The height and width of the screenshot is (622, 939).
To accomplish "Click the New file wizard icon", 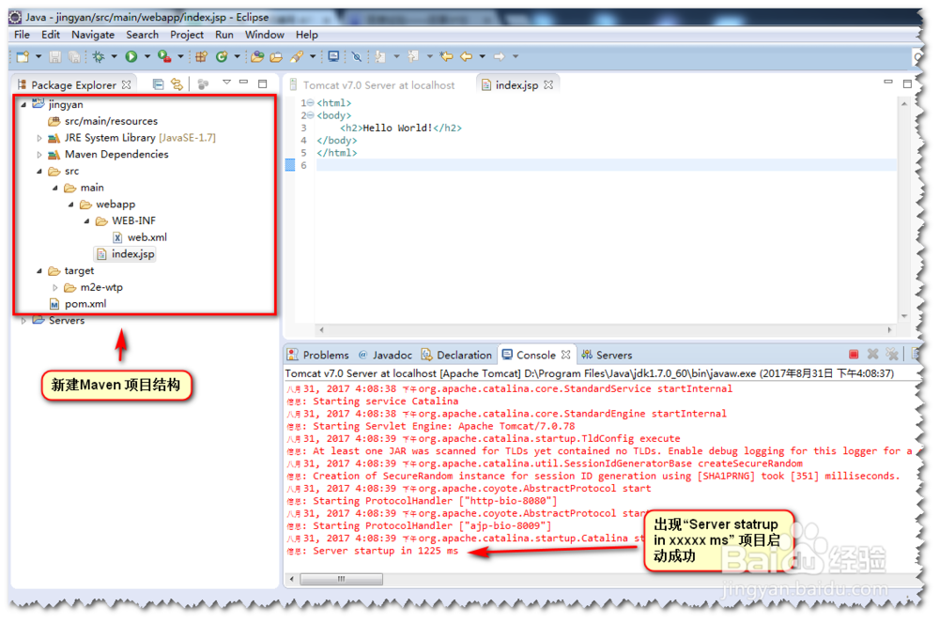I will 23,57.
